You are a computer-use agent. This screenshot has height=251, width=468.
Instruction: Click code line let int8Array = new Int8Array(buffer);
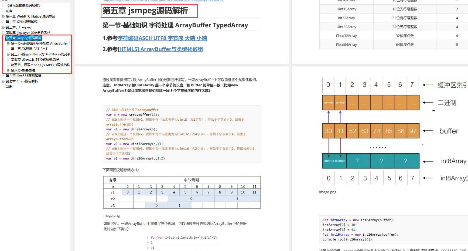pos(359,220)
